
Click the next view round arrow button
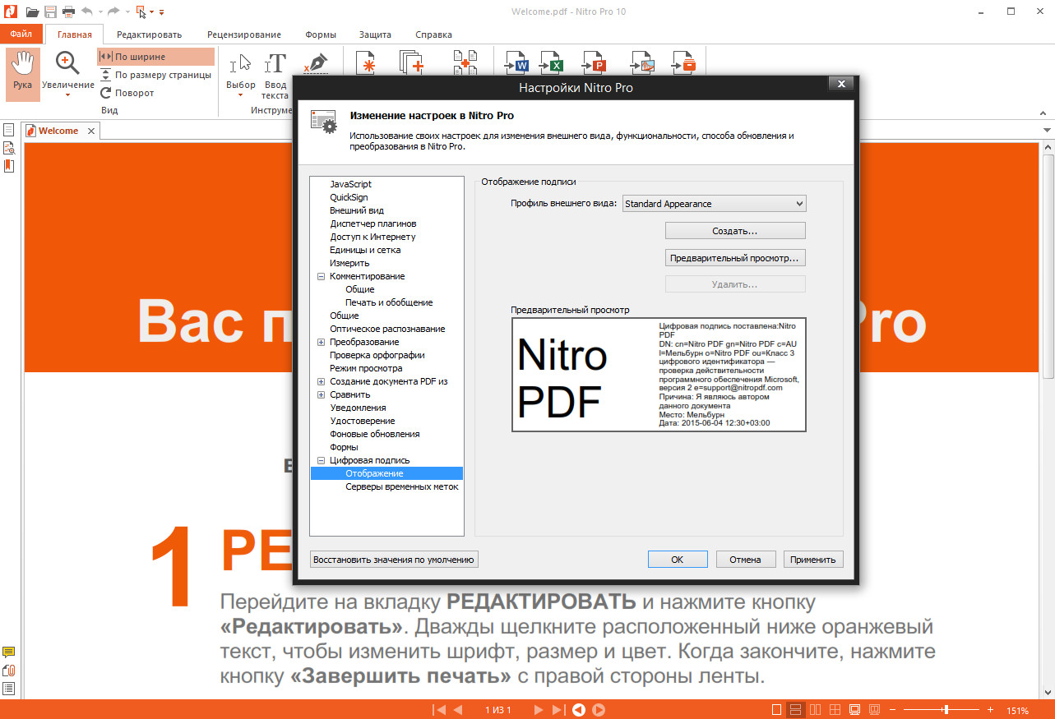599,710
